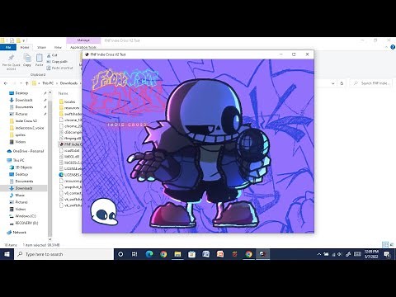Open RECOVERY (D:) drive
This screenshot has width=396, height=297.
26,223
